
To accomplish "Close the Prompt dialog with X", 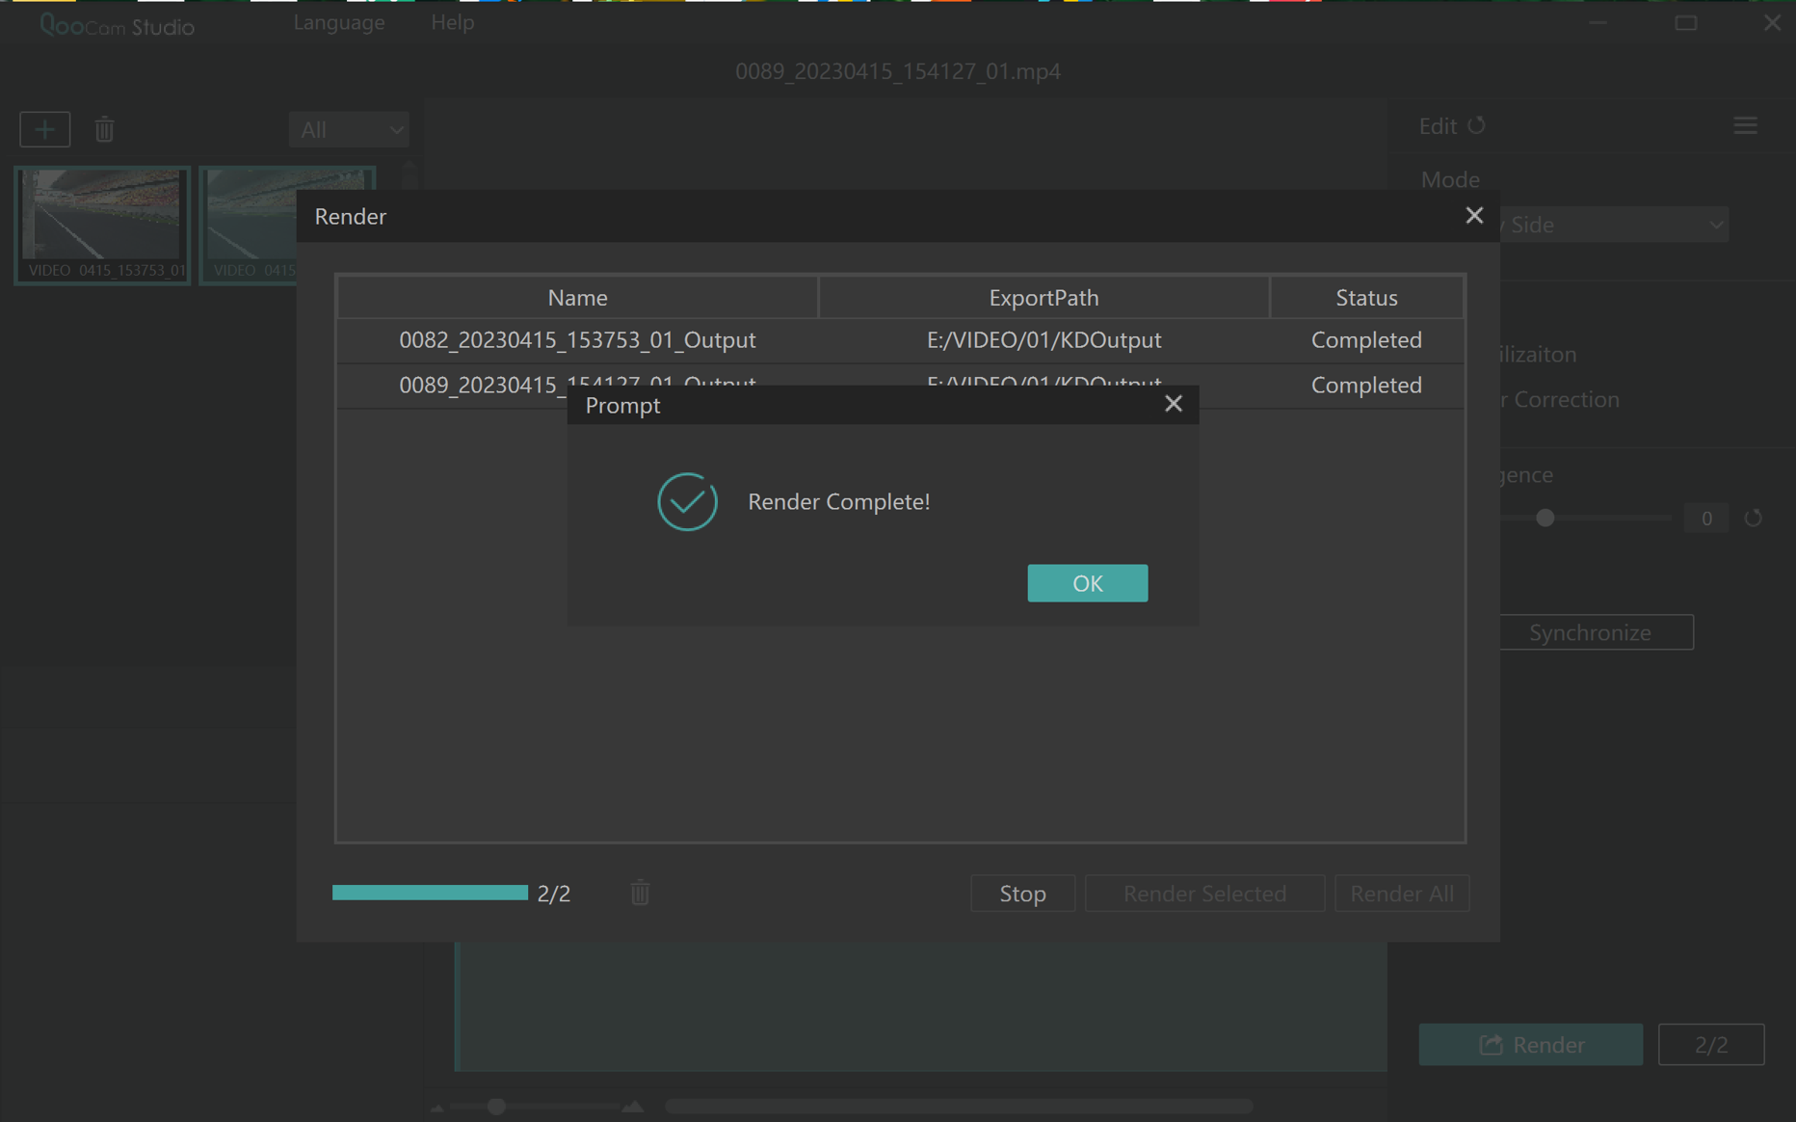I will click(x=1173, y=404).
